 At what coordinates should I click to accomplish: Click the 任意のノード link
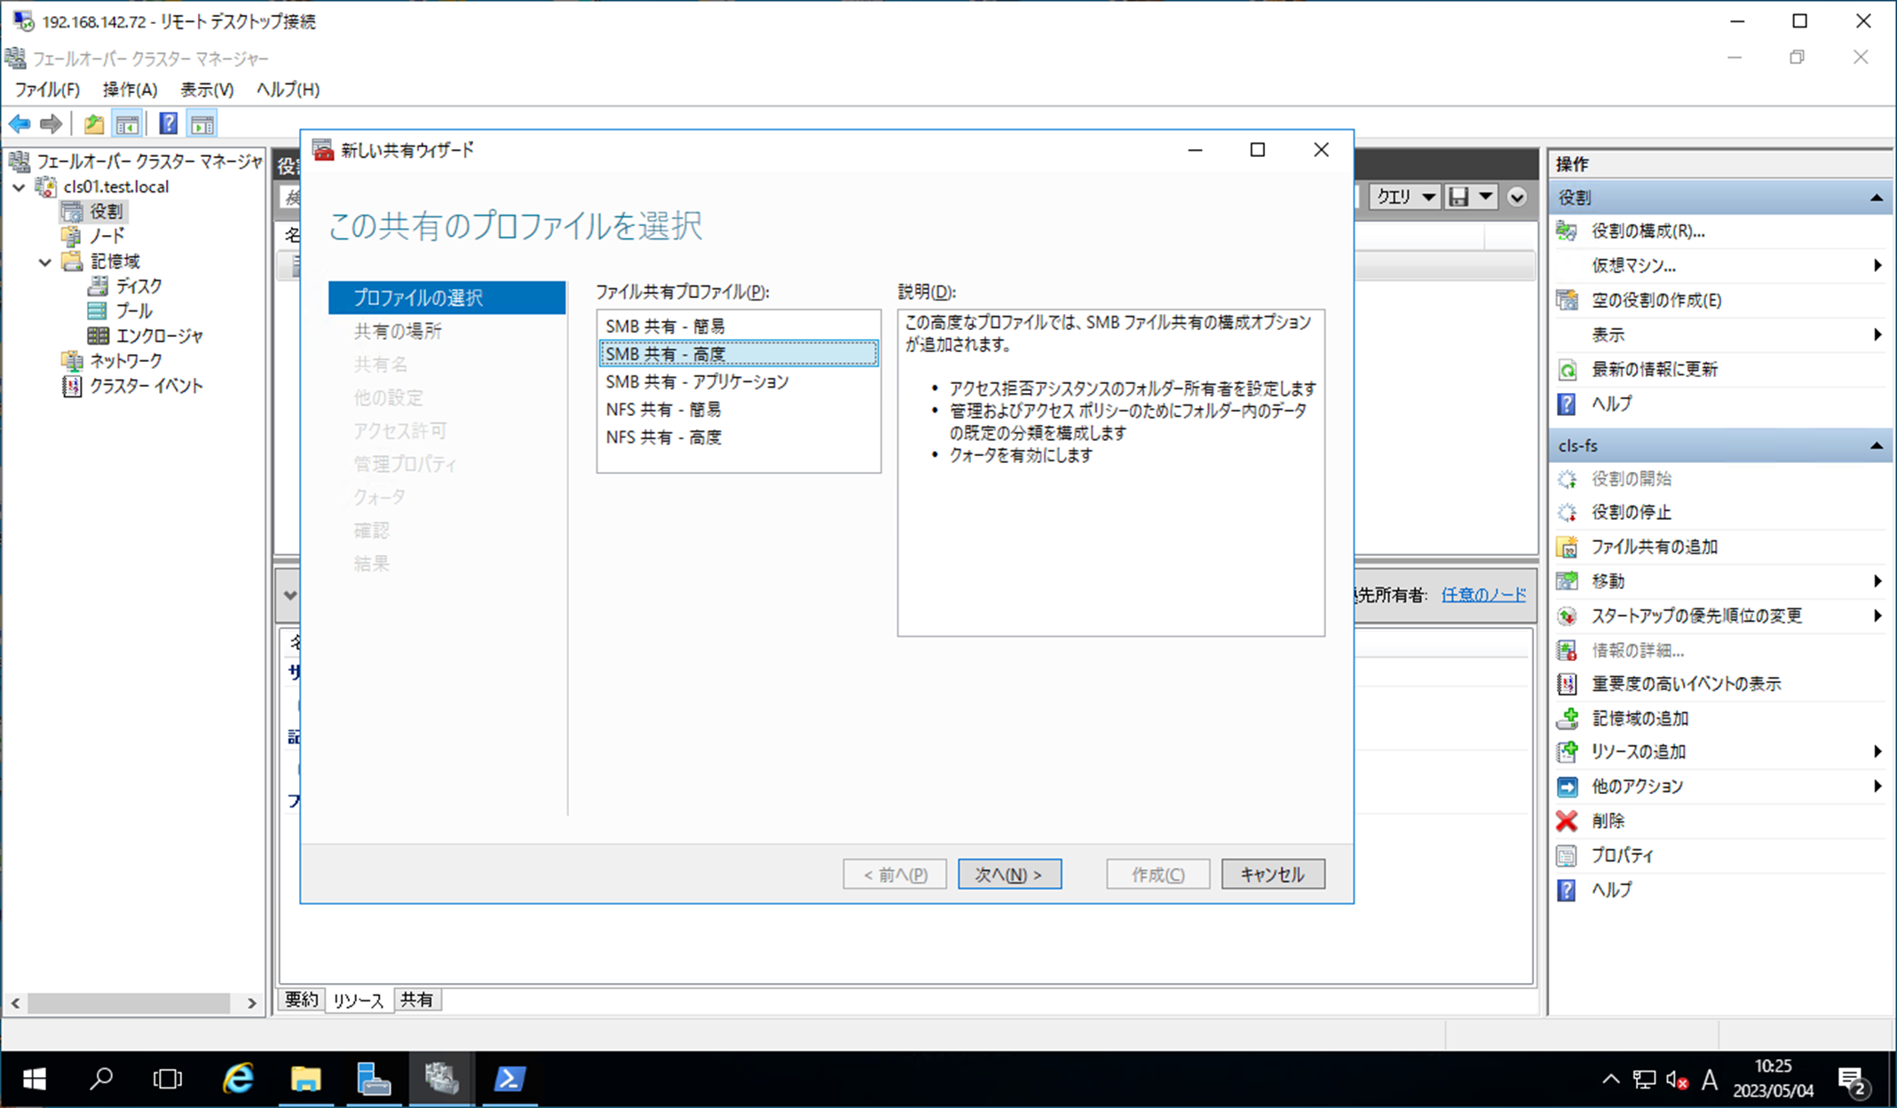[1483, 595]
